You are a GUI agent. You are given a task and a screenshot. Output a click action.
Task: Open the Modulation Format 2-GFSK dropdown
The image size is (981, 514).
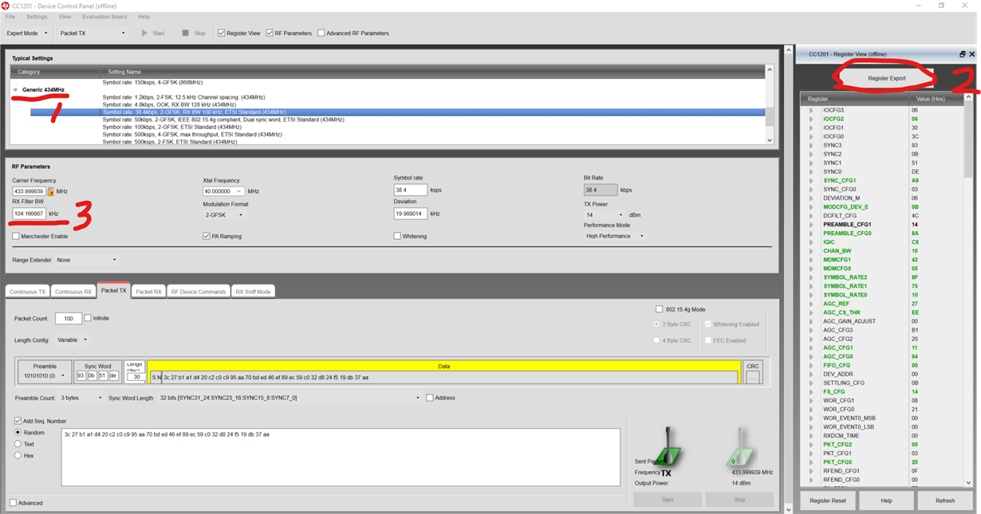tap(223, 215)
